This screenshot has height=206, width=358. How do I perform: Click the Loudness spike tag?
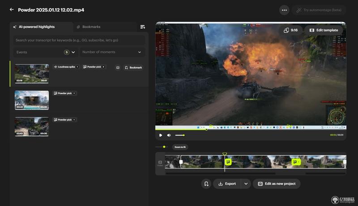tap(66, 67)
